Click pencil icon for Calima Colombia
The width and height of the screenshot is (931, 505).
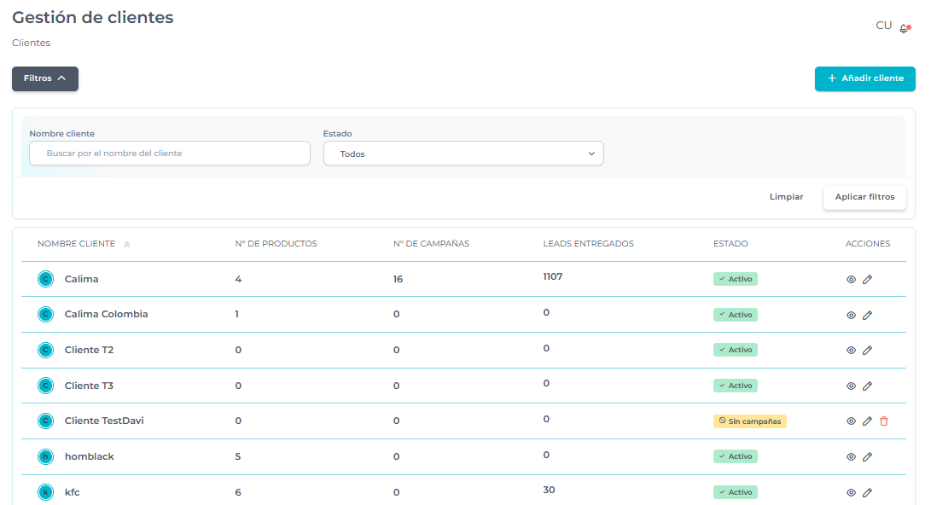(867, 315)
